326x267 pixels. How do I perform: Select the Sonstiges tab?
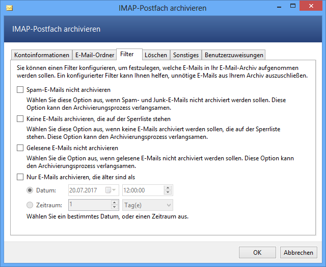tap(185, 55)
